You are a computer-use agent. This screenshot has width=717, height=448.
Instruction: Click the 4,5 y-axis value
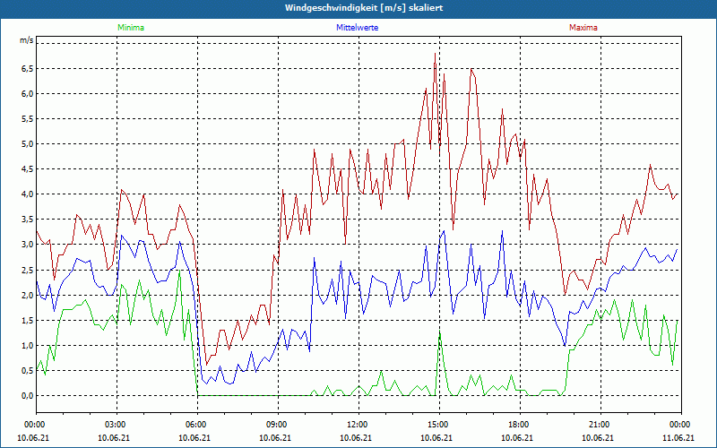[x=27, y=169]
